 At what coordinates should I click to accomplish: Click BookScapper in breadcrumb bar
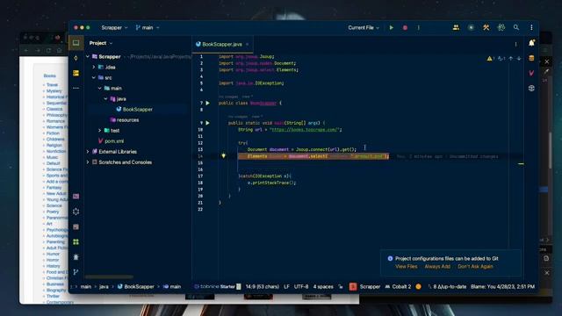(x=136, y=287)
